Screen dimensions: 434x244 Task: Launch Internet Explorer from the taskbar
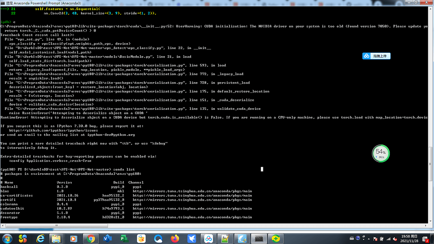[41, 238]
